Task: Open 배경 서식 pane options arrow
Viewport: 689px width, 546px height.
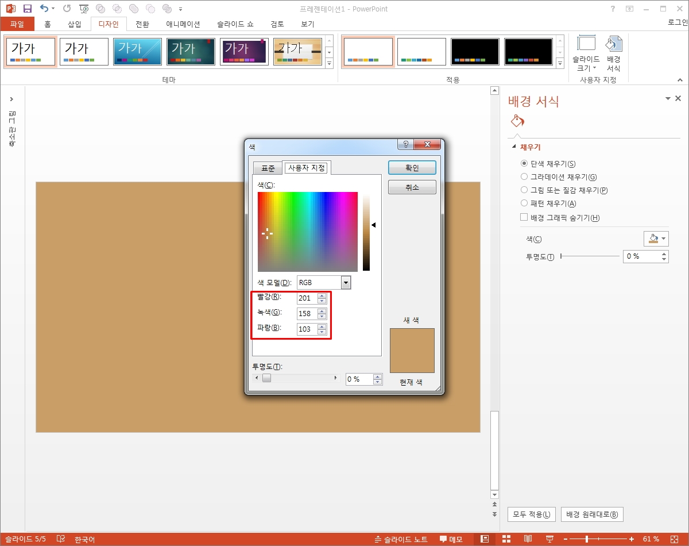Action: (x=668, y=99)
